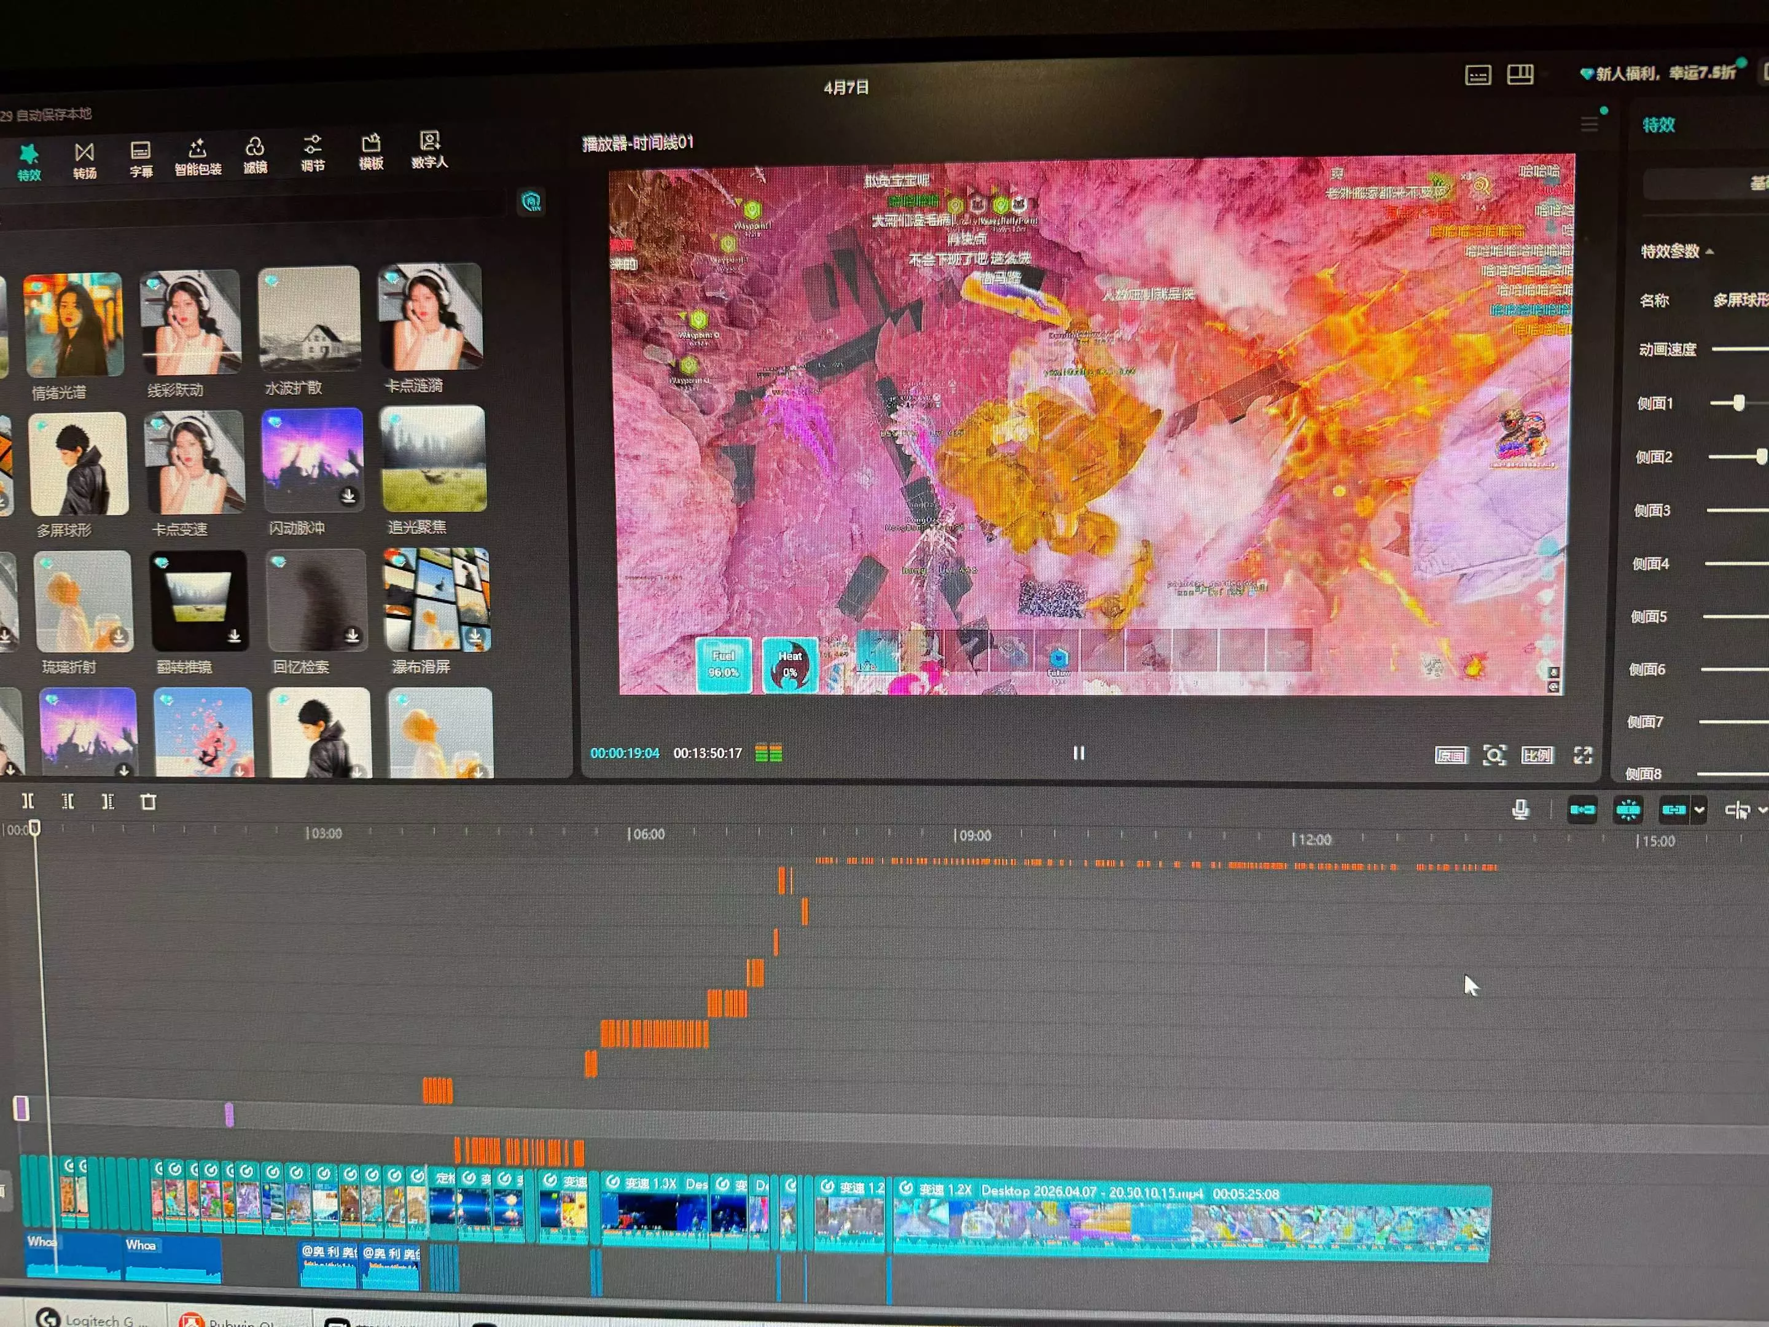Click the microphone voiceover record icon

(1520, 810)
